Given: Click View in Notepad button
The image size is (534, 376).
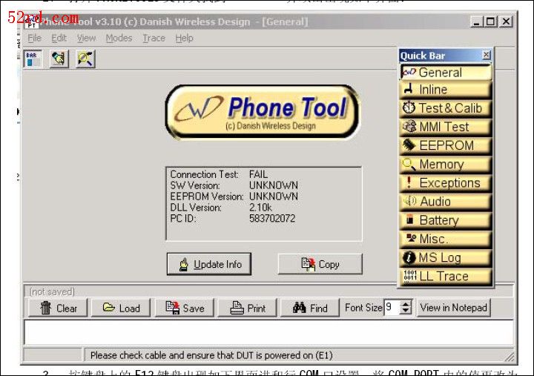Looking at the screenshot, I should pos(453,308).
